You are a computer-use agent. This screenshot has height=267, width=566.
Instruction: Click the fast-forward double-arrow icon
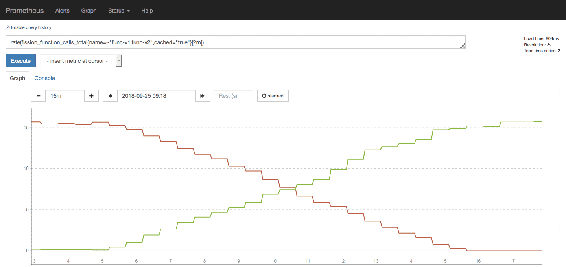(202, 96)
